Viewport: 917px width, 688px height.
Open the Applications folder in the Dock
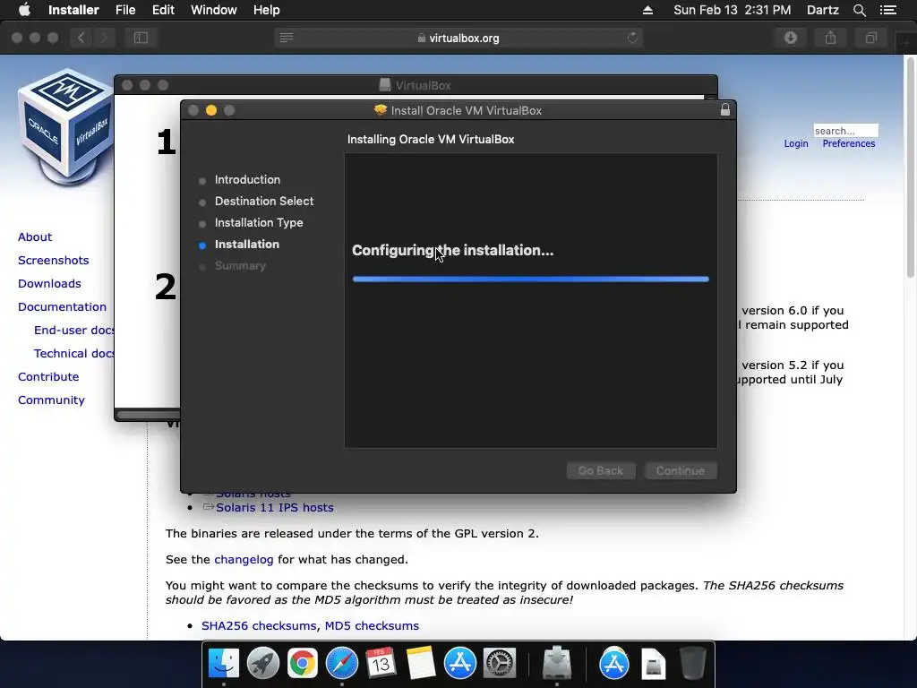click(614, 664)
